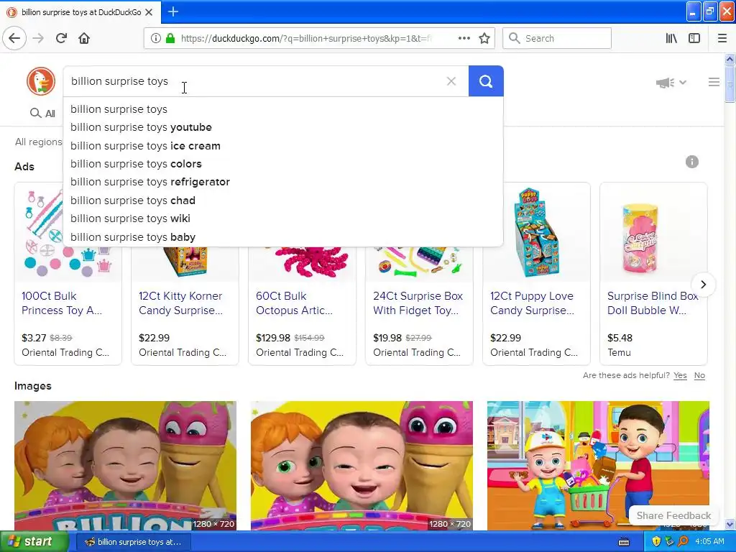The width and height of the screenshot is (736, 552).
Task: Select the All search results tab
Action: tap(42, 113)
